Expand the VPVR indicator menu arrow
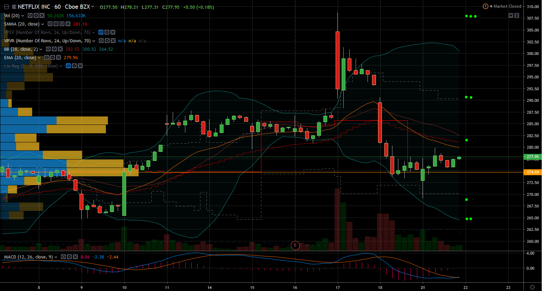The height and width of the screenshot is (291, 542). (94, 41)
